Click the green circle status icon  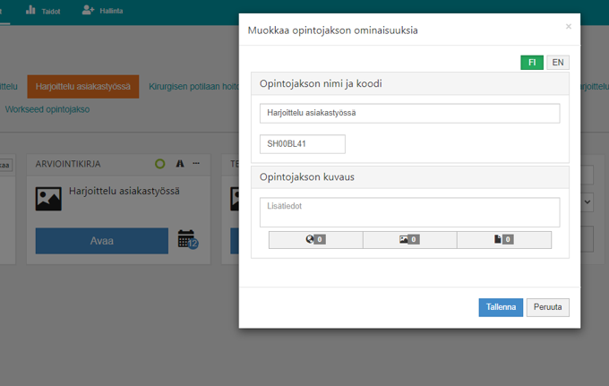(x=159, y=164)
